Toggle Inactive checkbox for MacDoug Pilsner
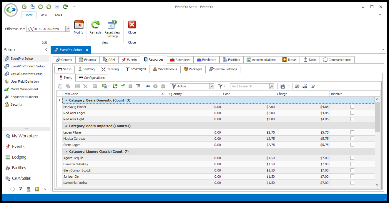This screenshot has height=203, width=389. coord(352,107)
